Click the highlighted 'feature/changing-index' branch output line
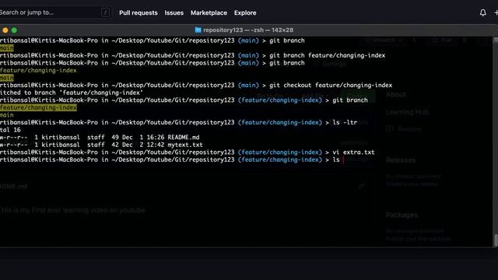Image resolution: width=498 pixels, height=280 pixels. 38,107
